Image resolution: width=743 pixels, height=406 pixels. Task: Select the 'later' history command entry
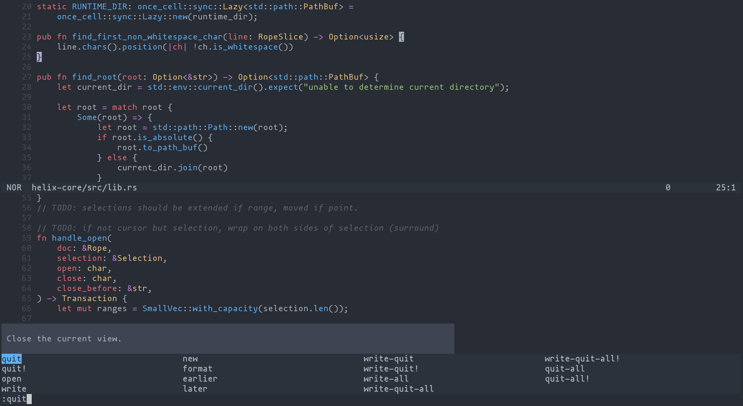pyautogui.click(x=195, y=389)
